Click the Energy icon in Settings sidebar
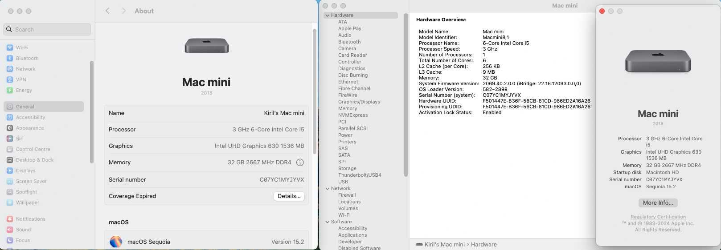 click(x=10, y=90)
